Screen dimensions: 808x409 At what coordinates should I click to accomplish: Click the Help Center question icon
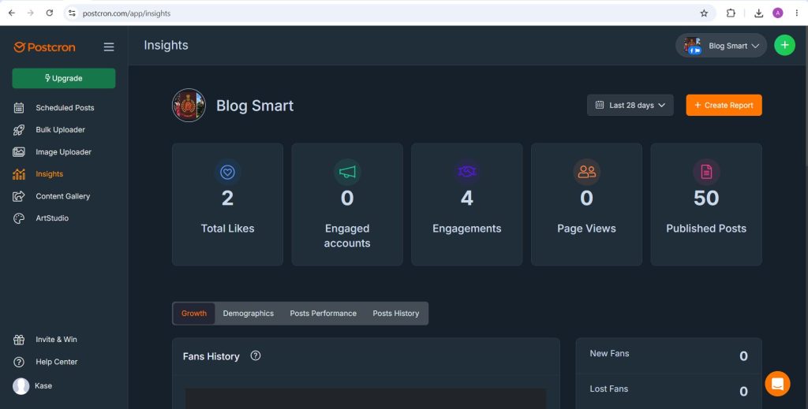coord(19,362)
